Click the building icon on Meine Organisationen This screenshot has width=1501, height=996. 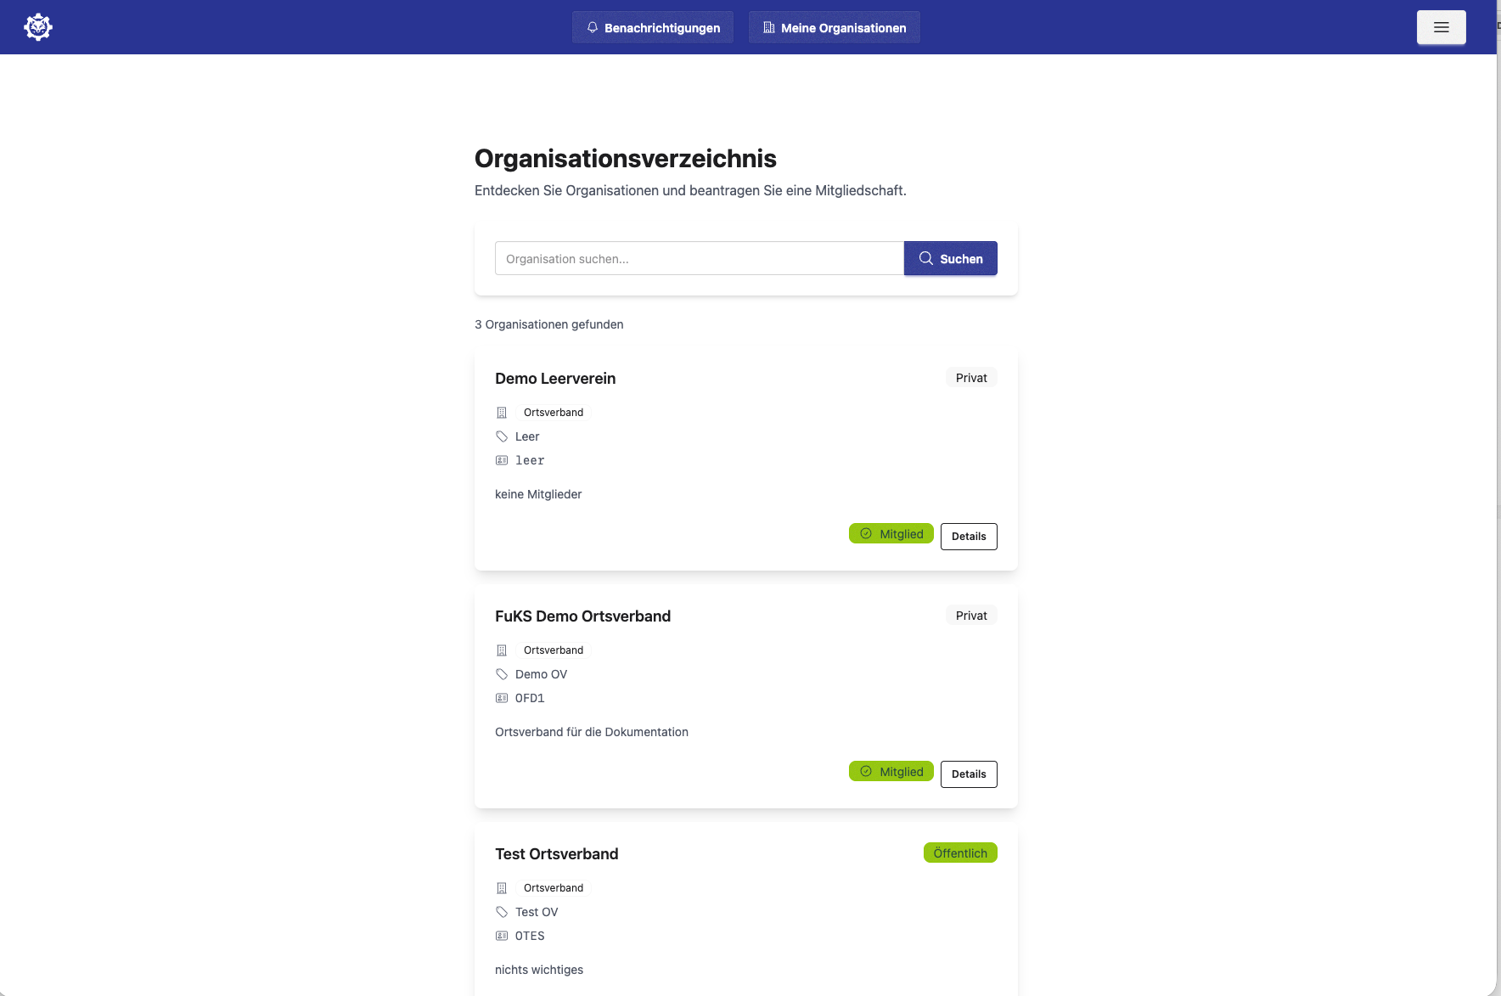coord(769,27)
